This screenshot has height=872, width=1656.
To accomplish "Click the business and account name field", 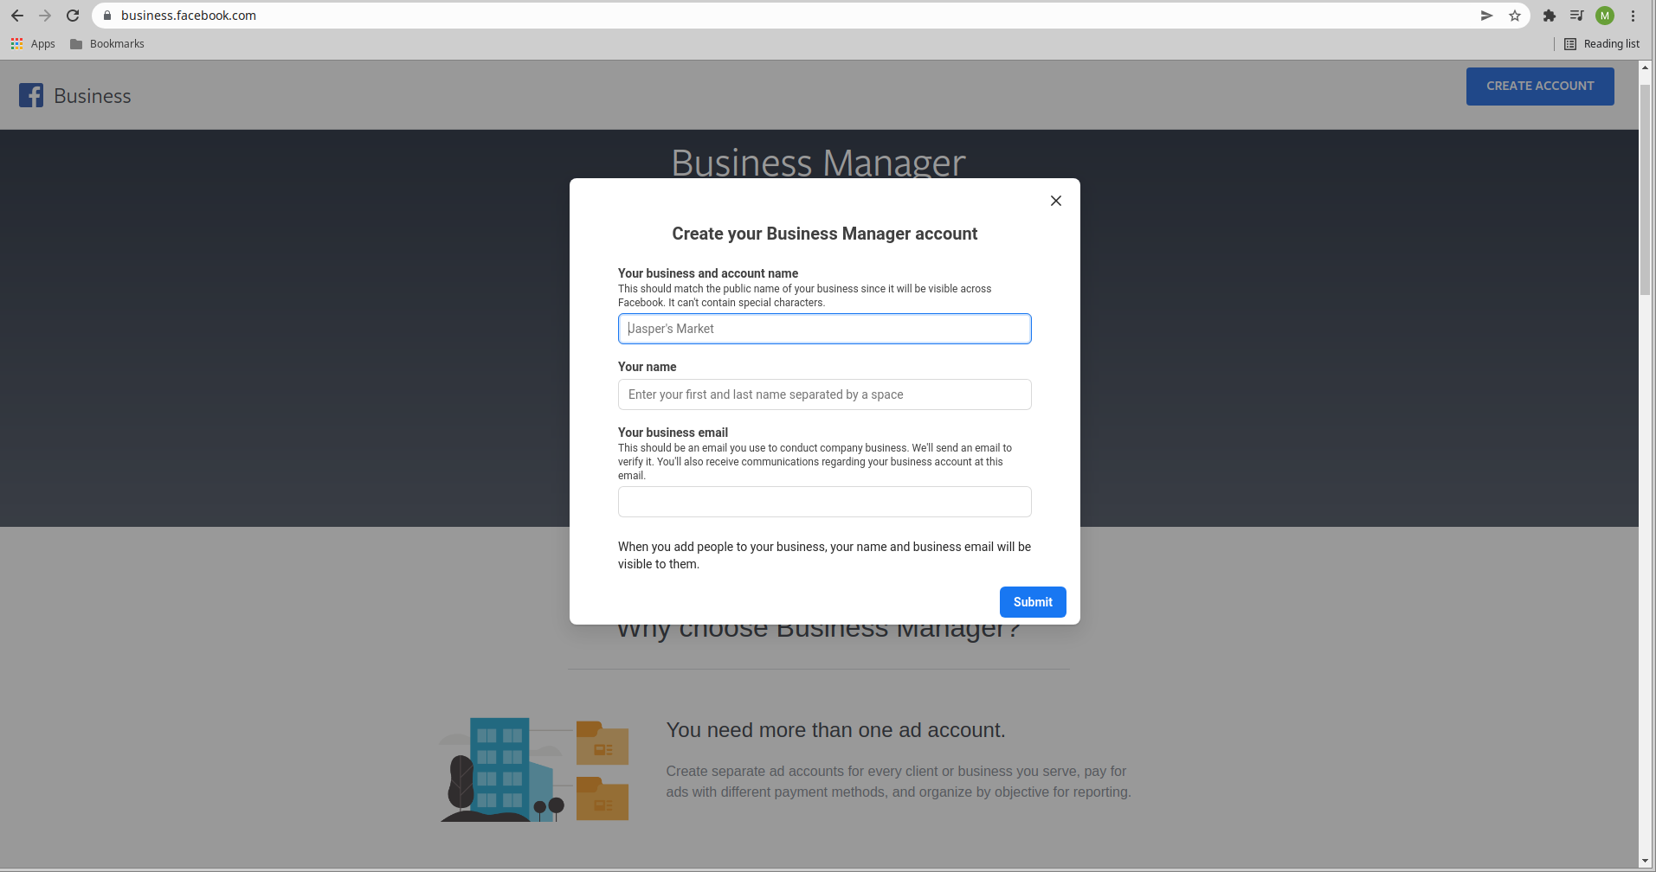I will point(824,329).
